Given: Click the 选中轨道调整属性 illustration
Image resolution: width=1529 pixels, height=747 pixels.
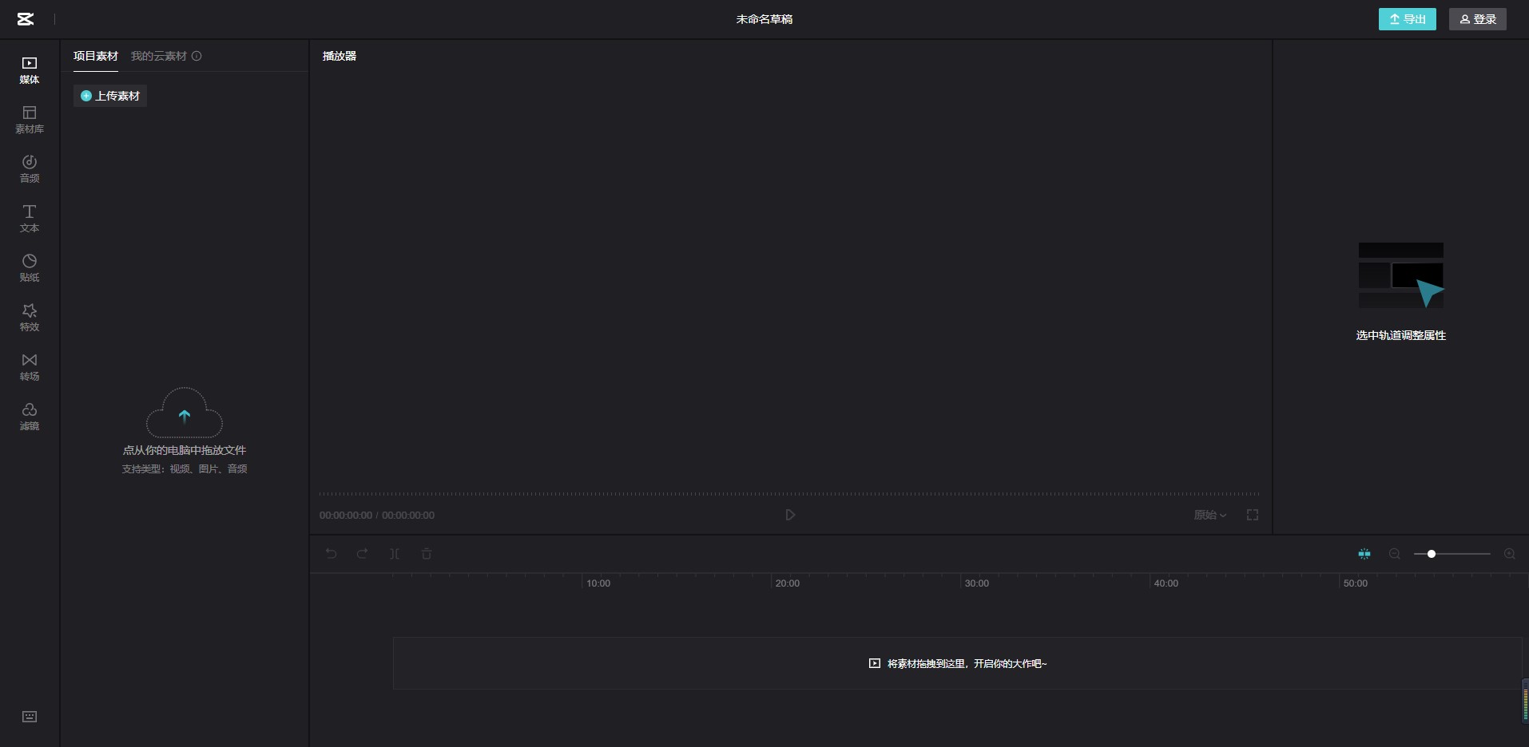Looking at the screenshot, I should point(1401,275).
